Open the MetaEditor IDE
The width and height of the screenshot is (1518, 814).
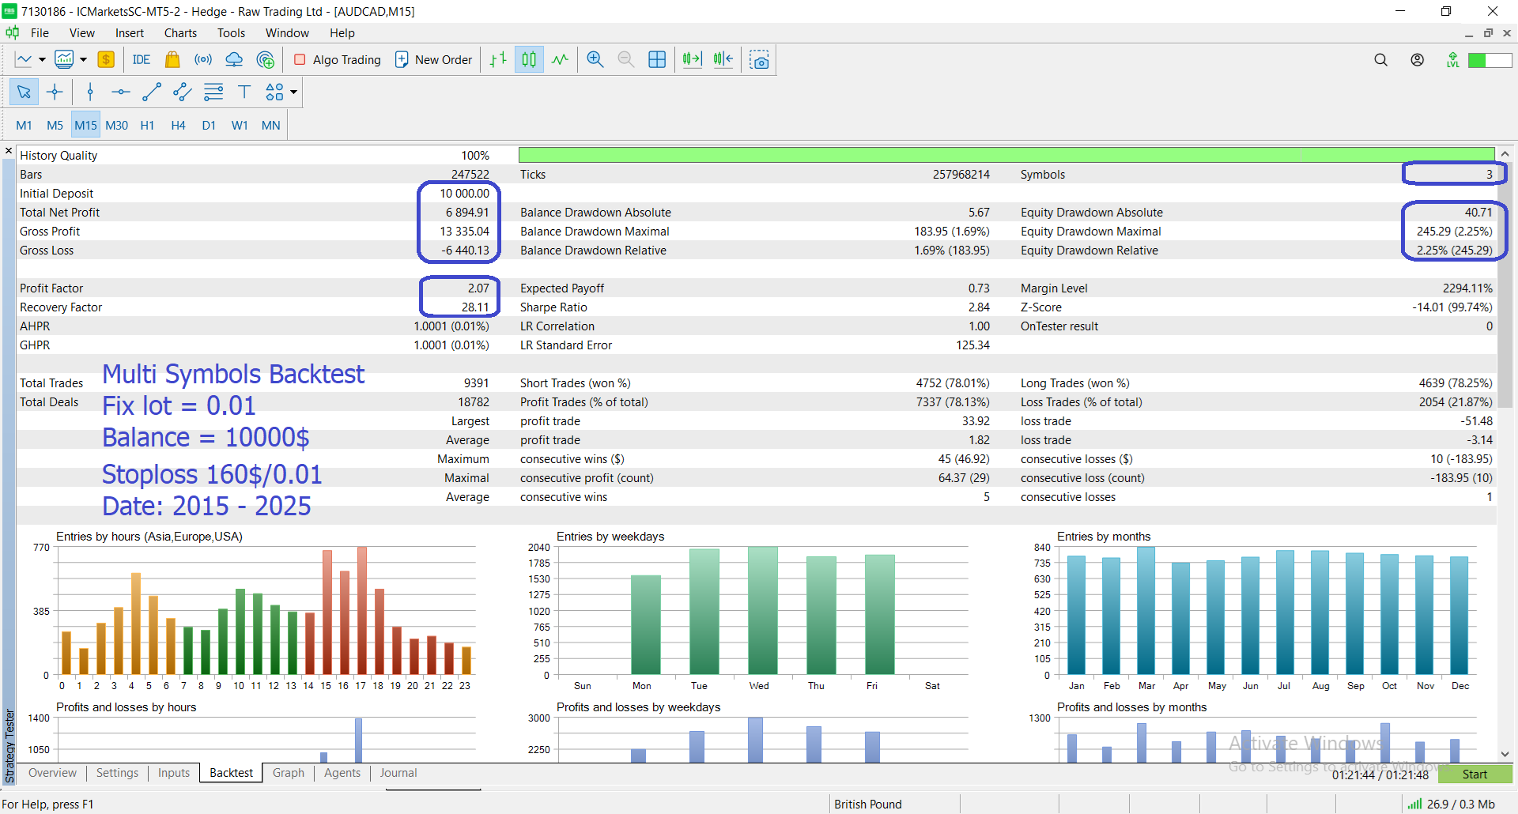click(x=142, y=60)
